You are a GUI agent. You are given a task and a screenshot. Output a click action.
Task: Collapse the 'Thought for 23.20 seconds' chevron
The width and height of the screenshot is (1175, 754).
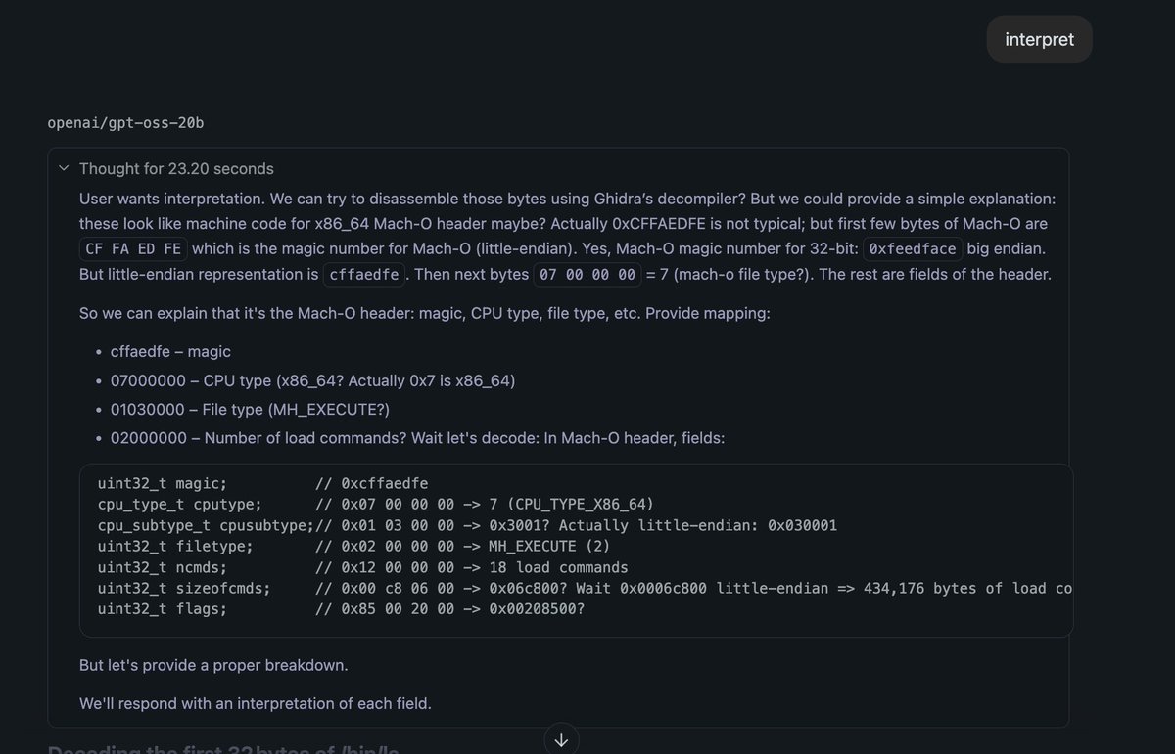(x=64, y=168)
